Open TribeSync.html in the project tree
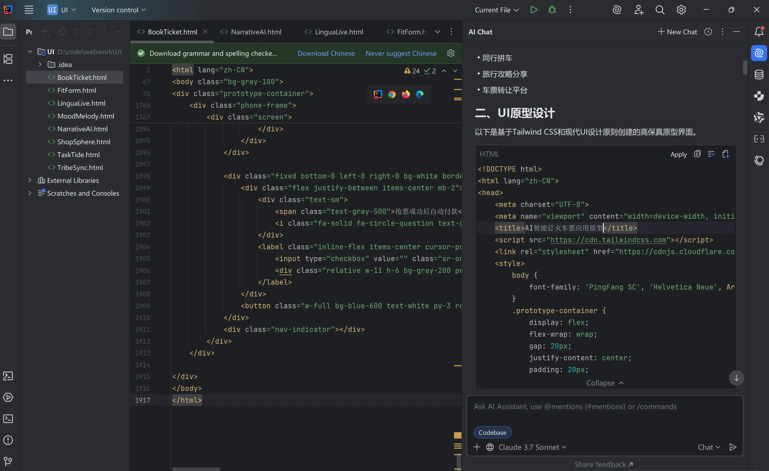 tap(80, 167)
